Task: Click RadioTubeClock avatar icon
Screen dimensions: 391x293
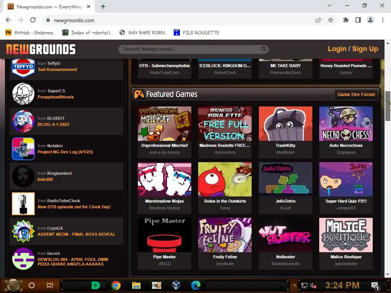Action: (23, 204)
